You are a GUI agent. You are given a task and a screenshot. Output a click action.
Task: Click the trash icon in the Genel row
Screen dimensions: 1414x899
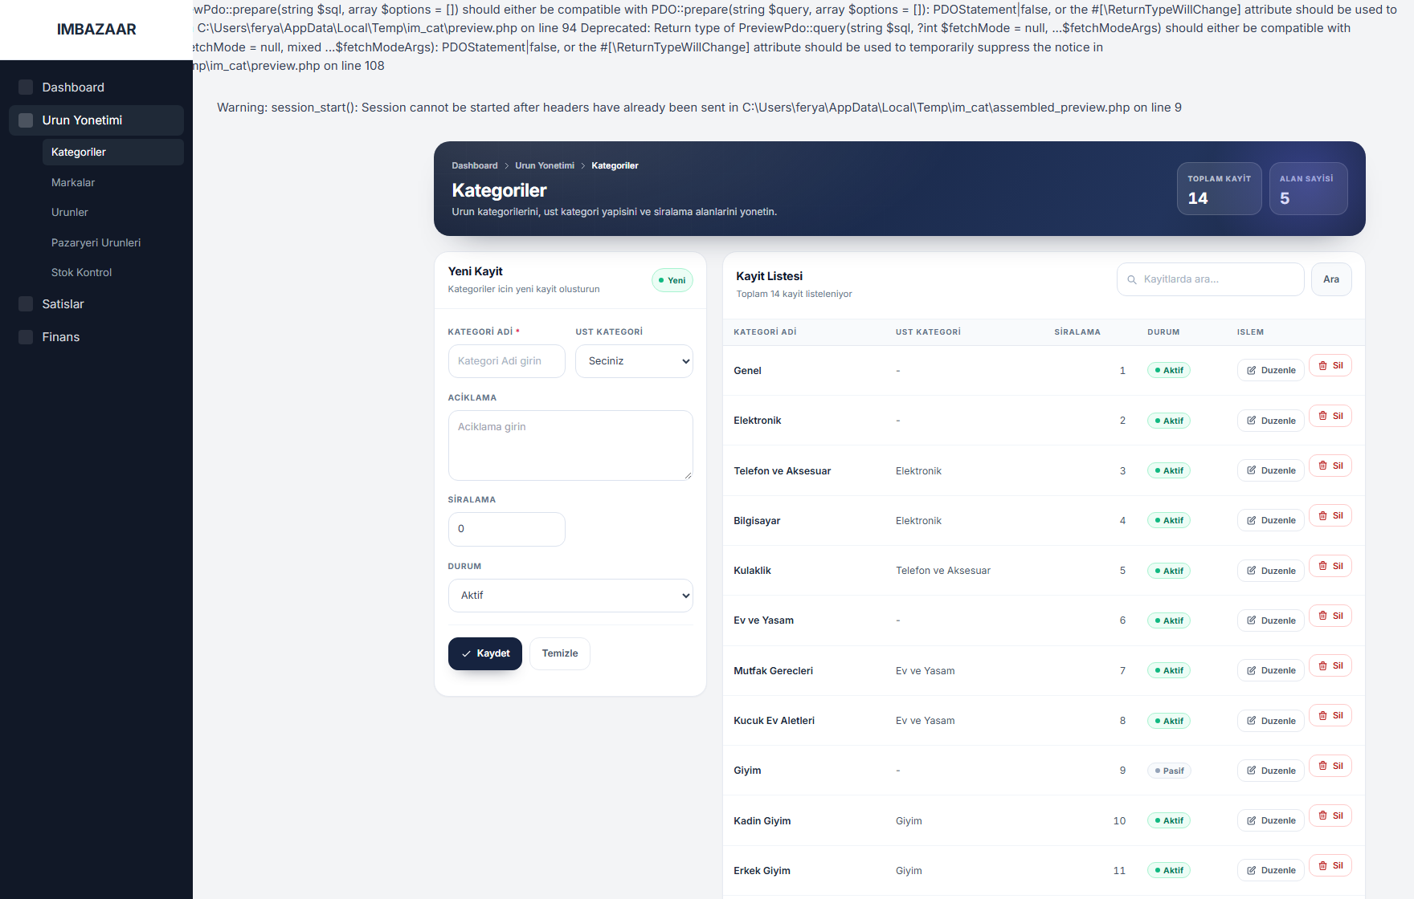tap(1323, 365)
